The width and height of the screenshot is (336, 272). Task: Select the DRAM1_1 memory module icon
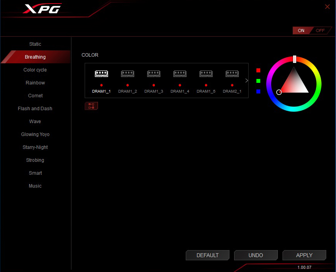click(x=101, y=73)
